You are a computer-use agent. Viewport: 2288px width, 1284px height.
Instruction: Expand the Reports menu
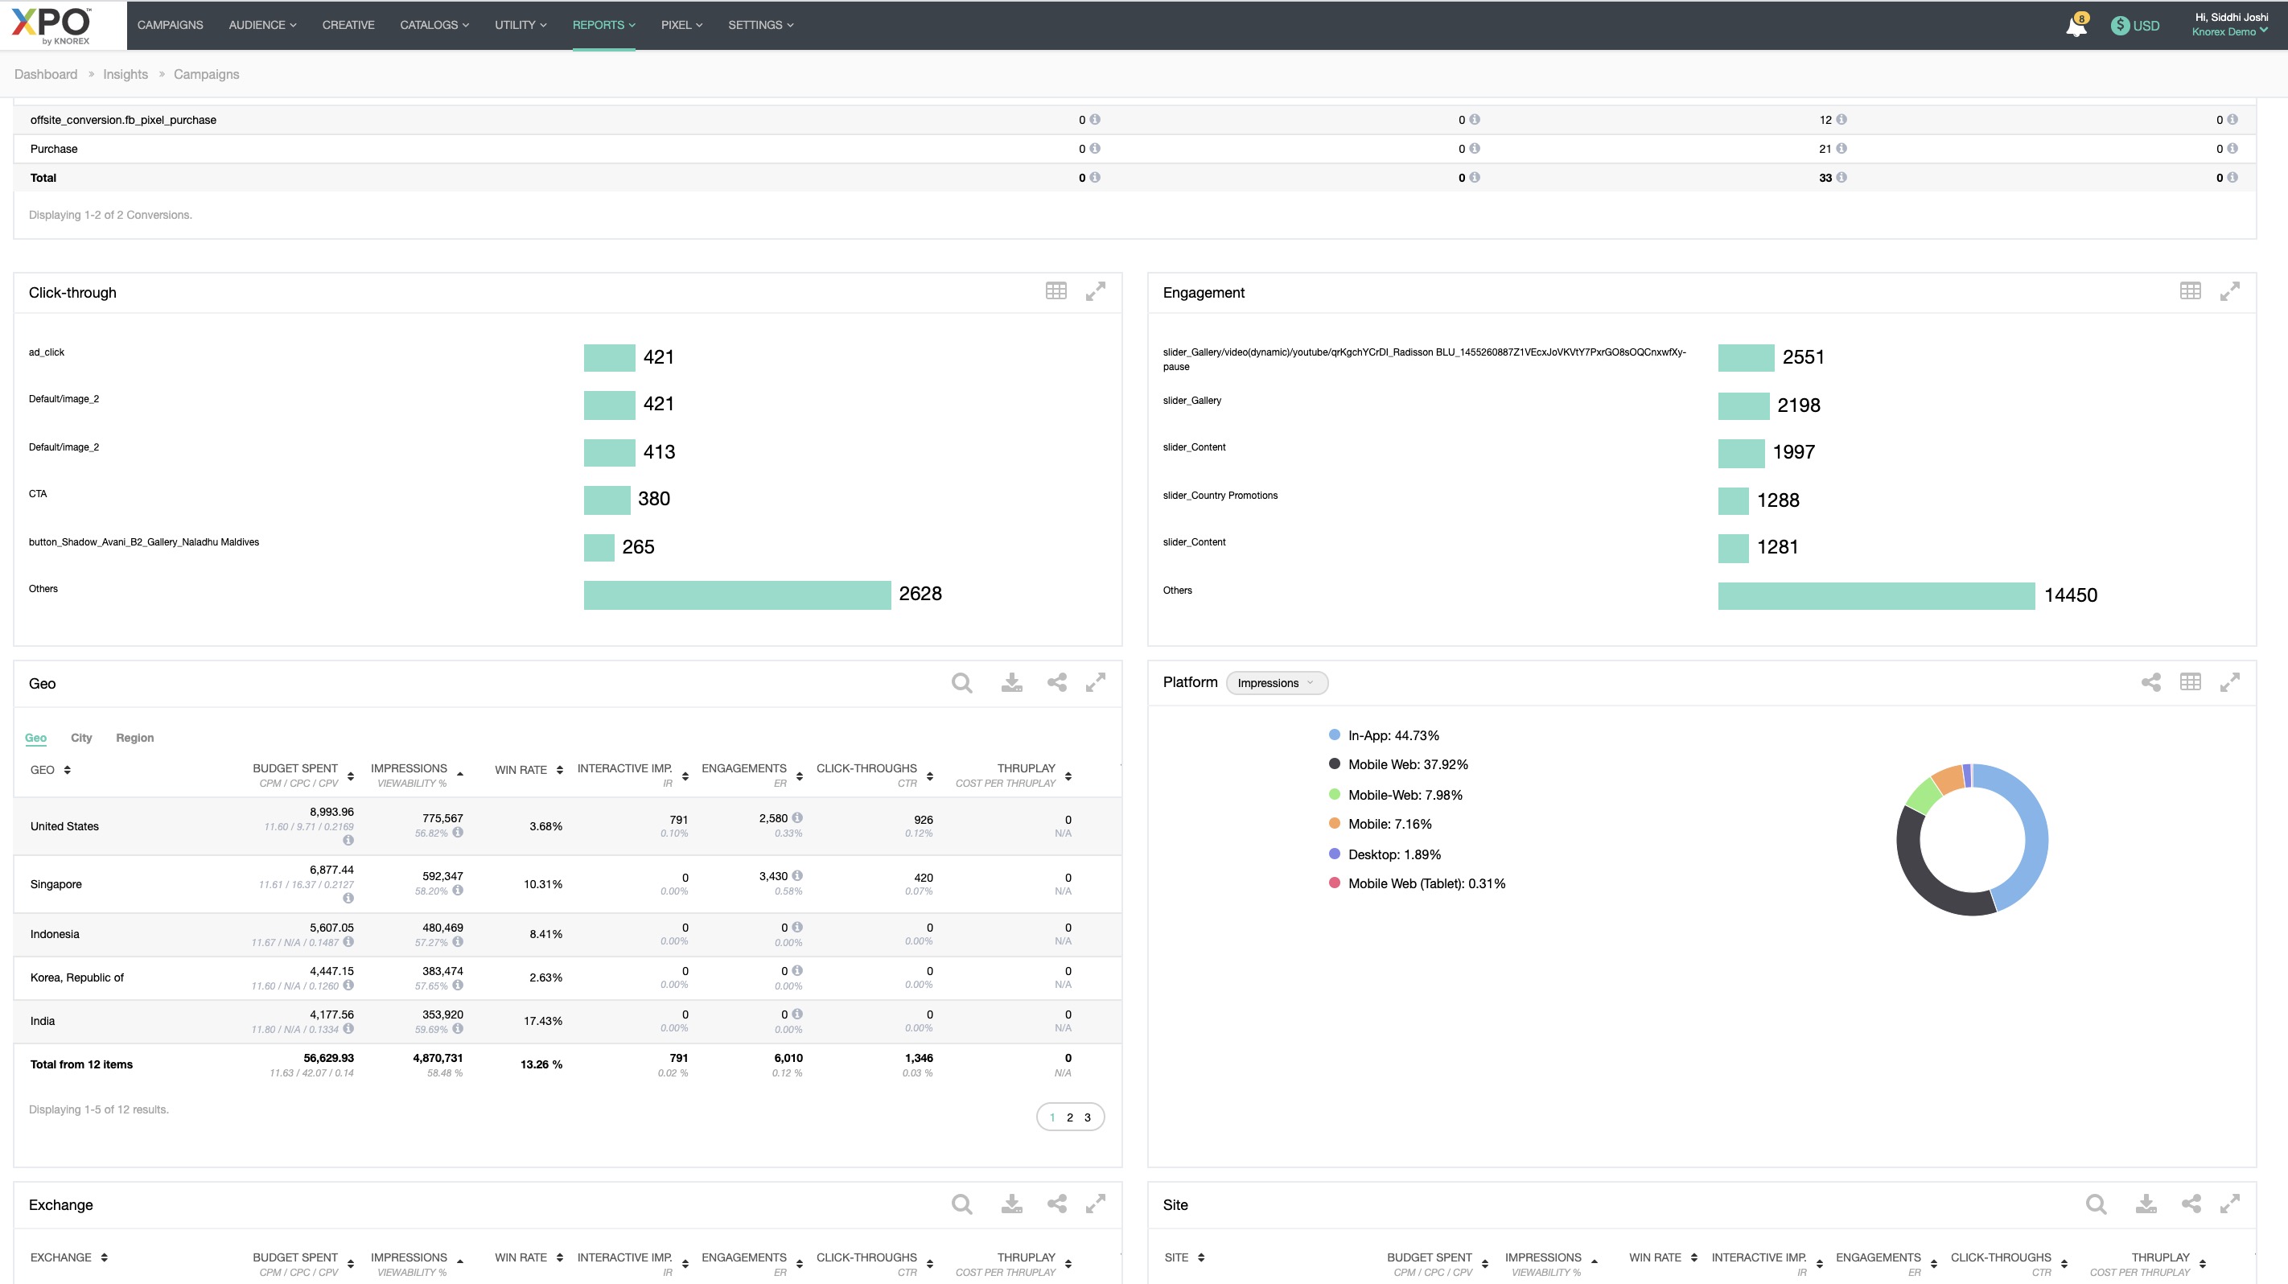(x=603, y=25)
